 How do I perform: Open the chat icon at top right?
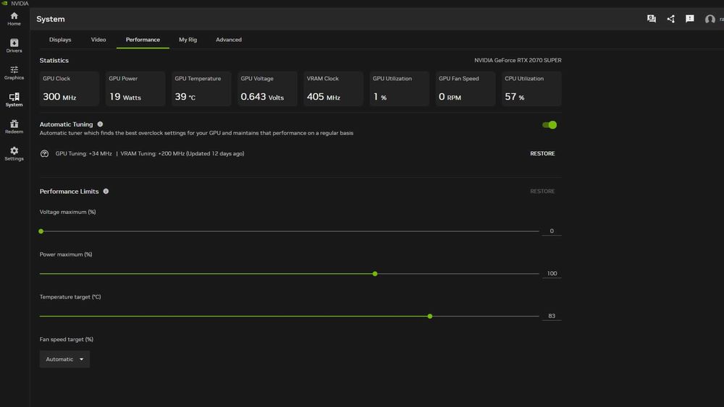point(651,19)
